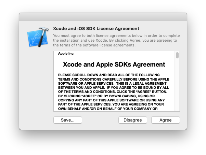Click the 'Xcode and iOS SDK License Agreement' title
Viewport: 206px width, 155px height.
click(96, 29)
